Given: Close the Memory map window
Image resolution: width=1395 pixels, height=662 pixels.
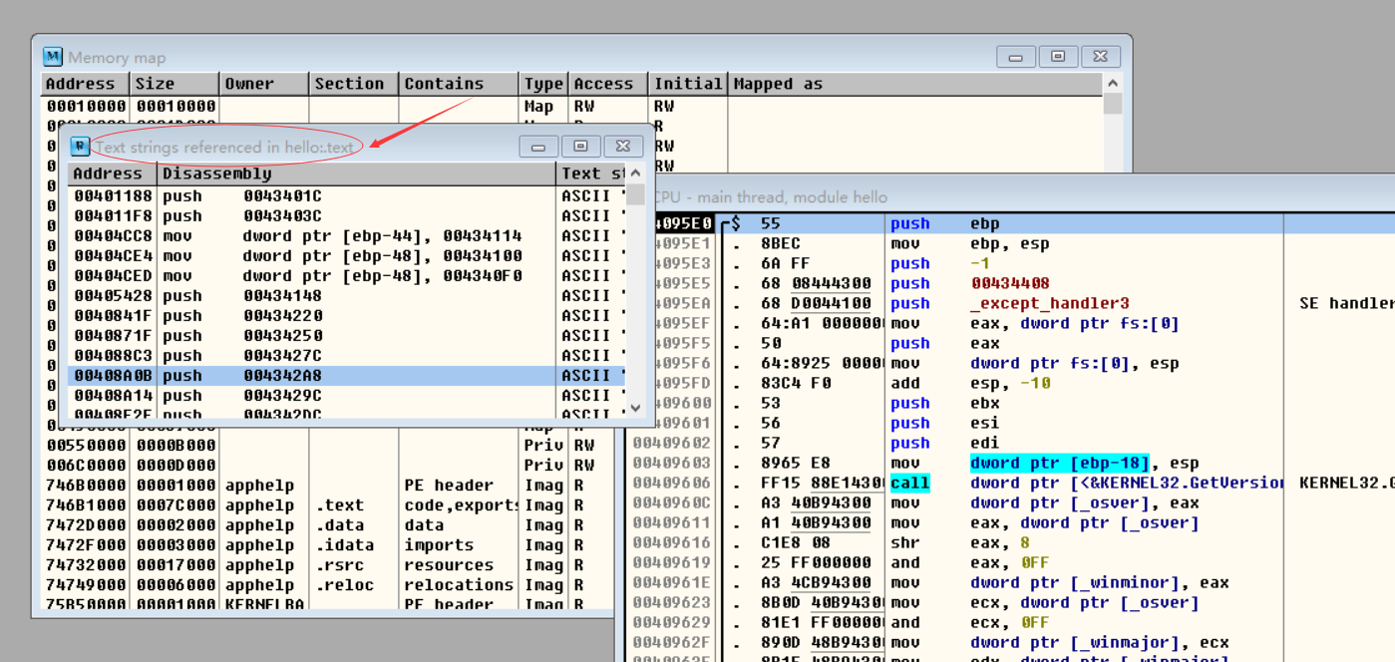Looking at the screenshot, I should pyautogui.click(x=1100, y=57).
